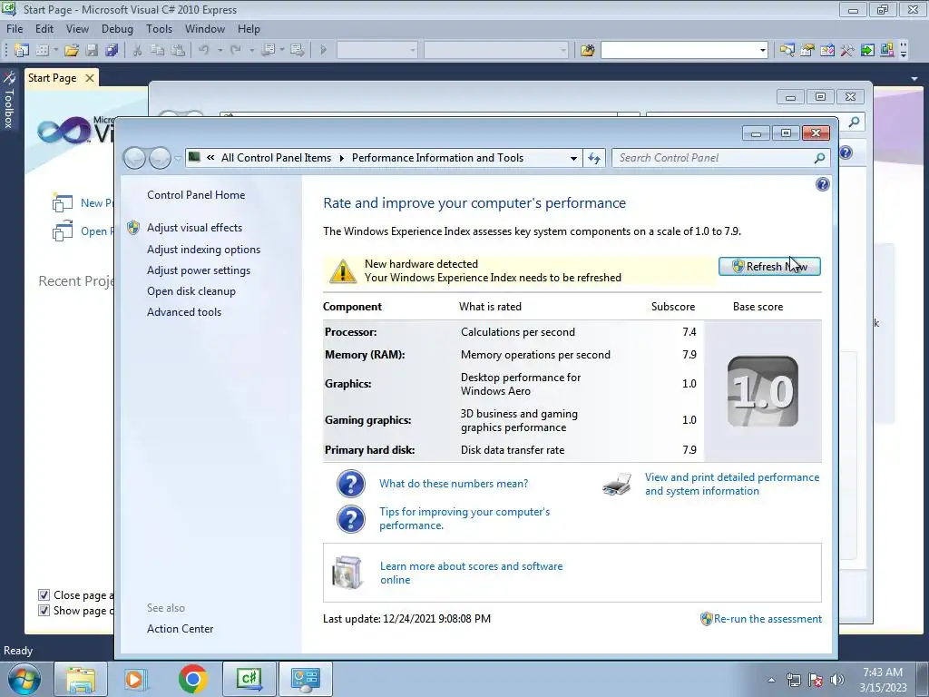
Task: Open the Window menu
Action: (205, 29)
